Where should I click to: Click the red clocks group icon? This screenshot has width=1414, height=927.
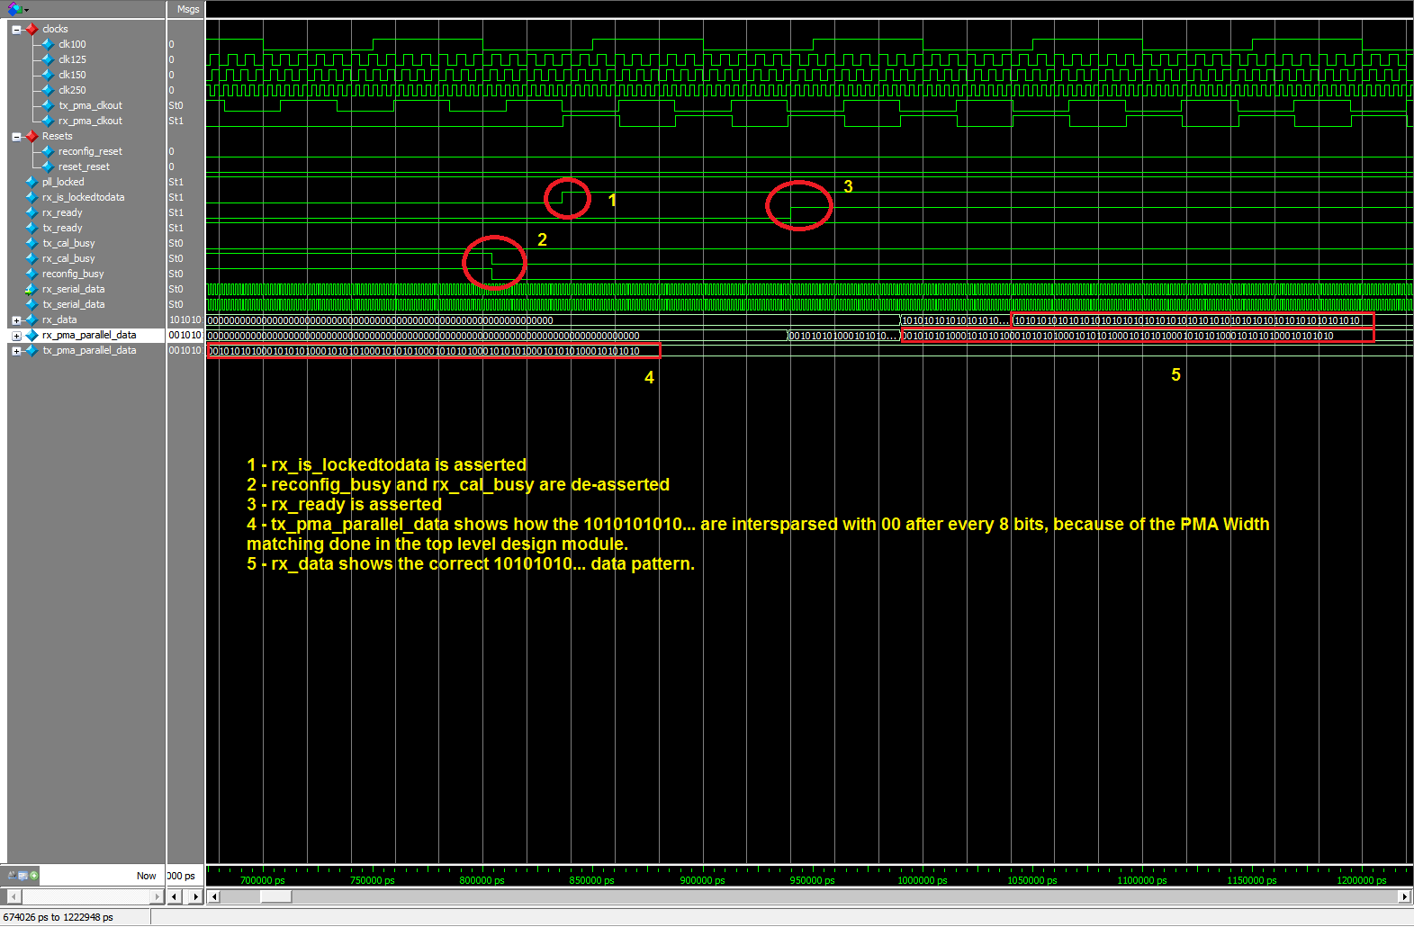pos(32,29)
